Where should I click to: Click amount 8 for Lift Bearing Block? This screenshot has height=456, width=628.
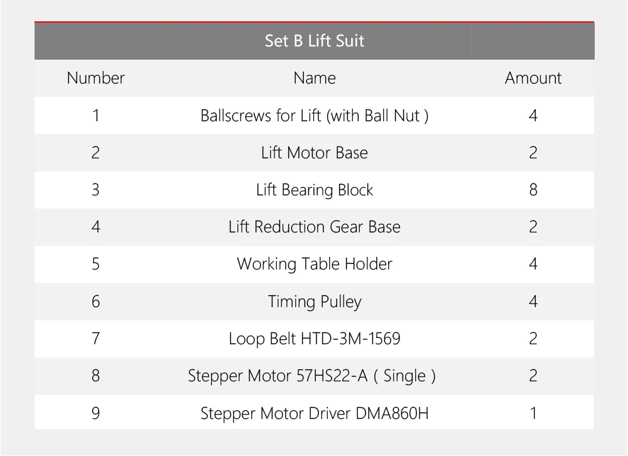(x=533, y=190)
